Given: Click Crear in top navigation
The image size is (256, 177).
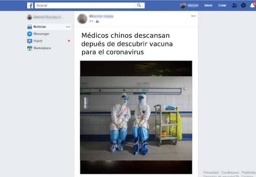Looking at the screenshot, I should [222, 6].
